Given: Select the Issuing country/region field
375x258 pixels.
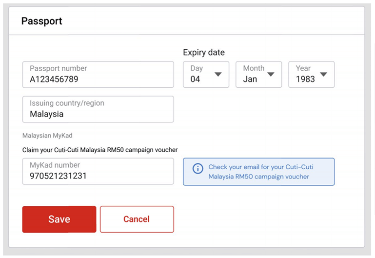Looking at the screenshot, I should pos(98,109).
